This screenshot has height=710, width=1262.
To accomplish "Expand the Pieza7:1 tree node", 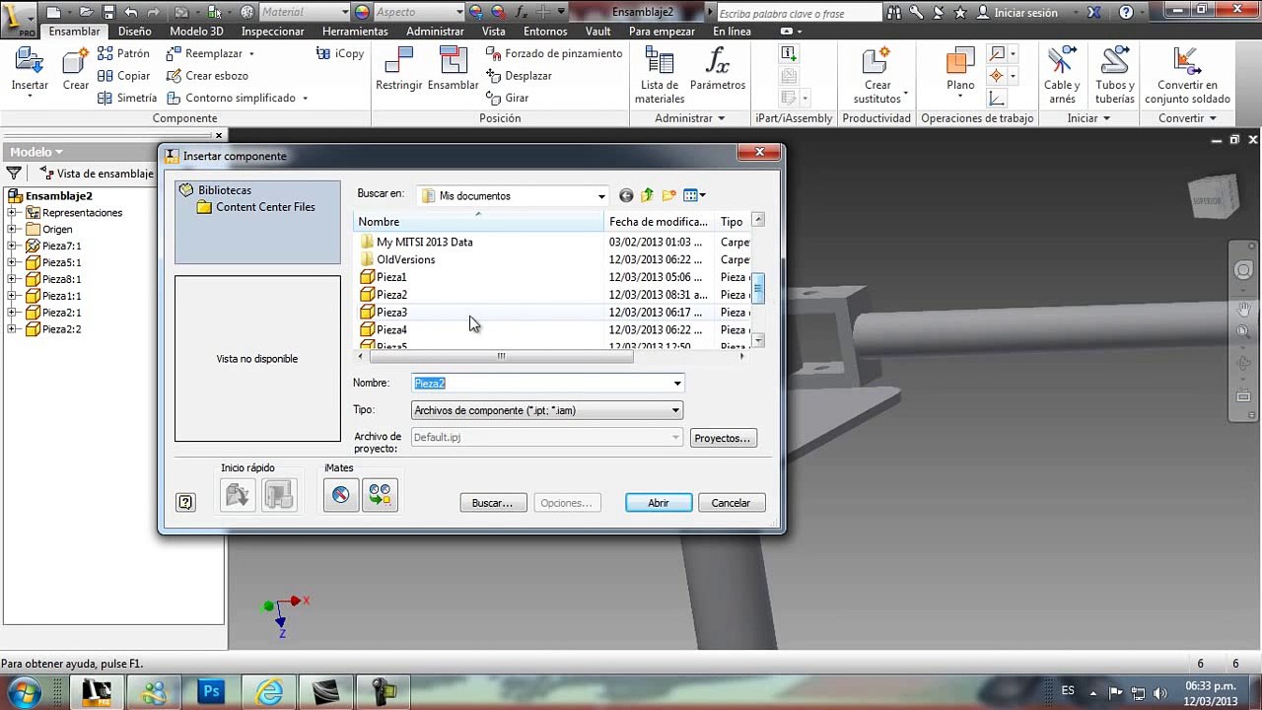I will pyautogui.click(x=11, y=247).
